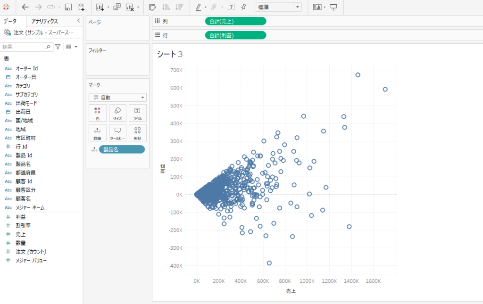Click the 色 (Color) swatch button
Viewport: 483px width, 304px height.
coord(97,113)
